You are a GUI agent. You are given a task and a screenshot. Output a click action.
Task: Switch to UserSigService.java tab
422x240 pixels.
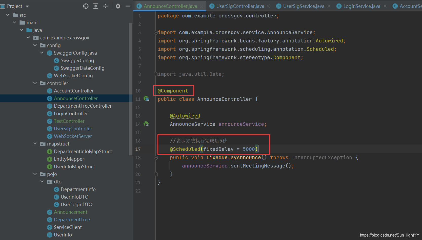tap(304, 6)
